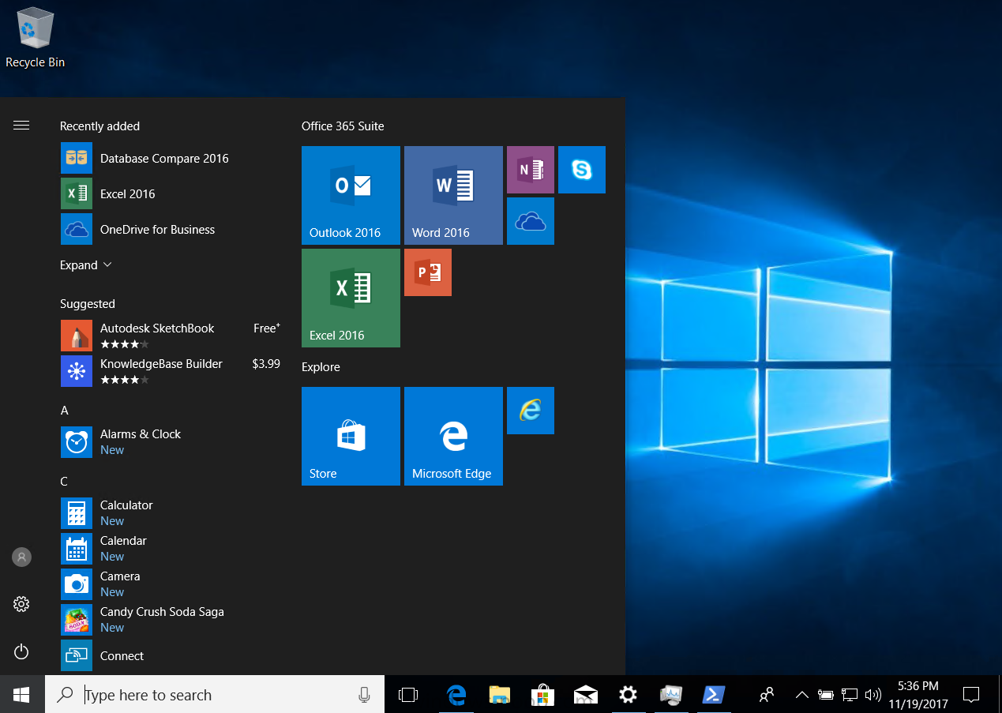This screenshot has width=1002, height=713.
Task: Expand the Recently added list
Action: (x=86, y=265)
